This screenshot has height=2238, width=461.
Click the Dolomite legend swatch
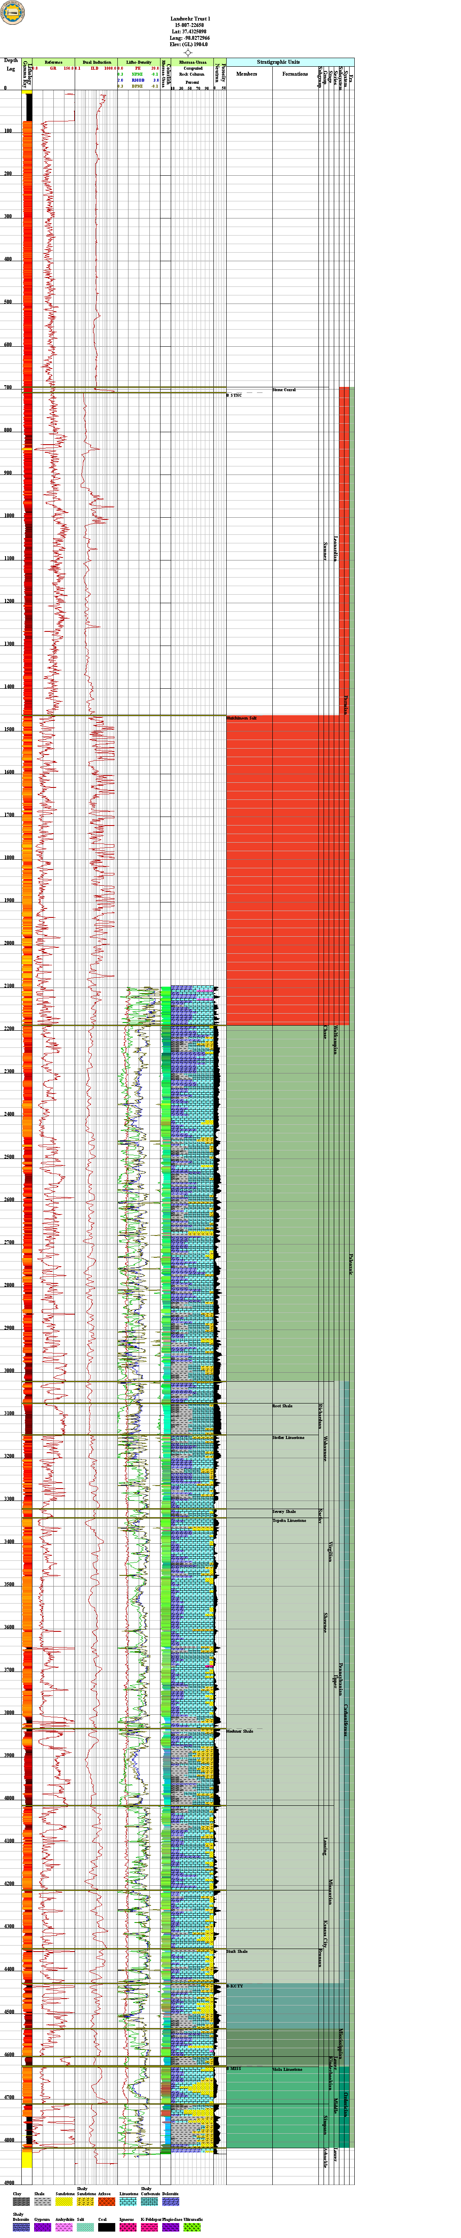tap(170, 2203)
